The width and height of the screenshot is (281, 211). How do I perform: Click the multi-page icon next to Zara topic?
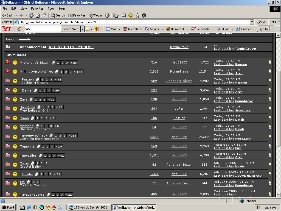(x=31, y=99)
